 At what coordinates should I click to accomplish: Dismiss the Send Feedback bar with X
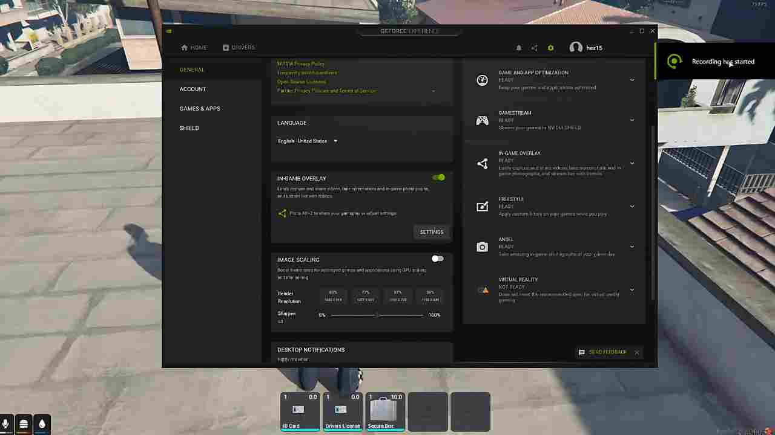click(637, 352)
